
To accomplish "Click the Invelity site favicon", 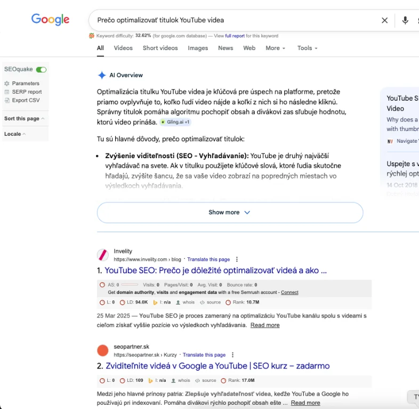I will pyautogui.click(x=103, y=255).
